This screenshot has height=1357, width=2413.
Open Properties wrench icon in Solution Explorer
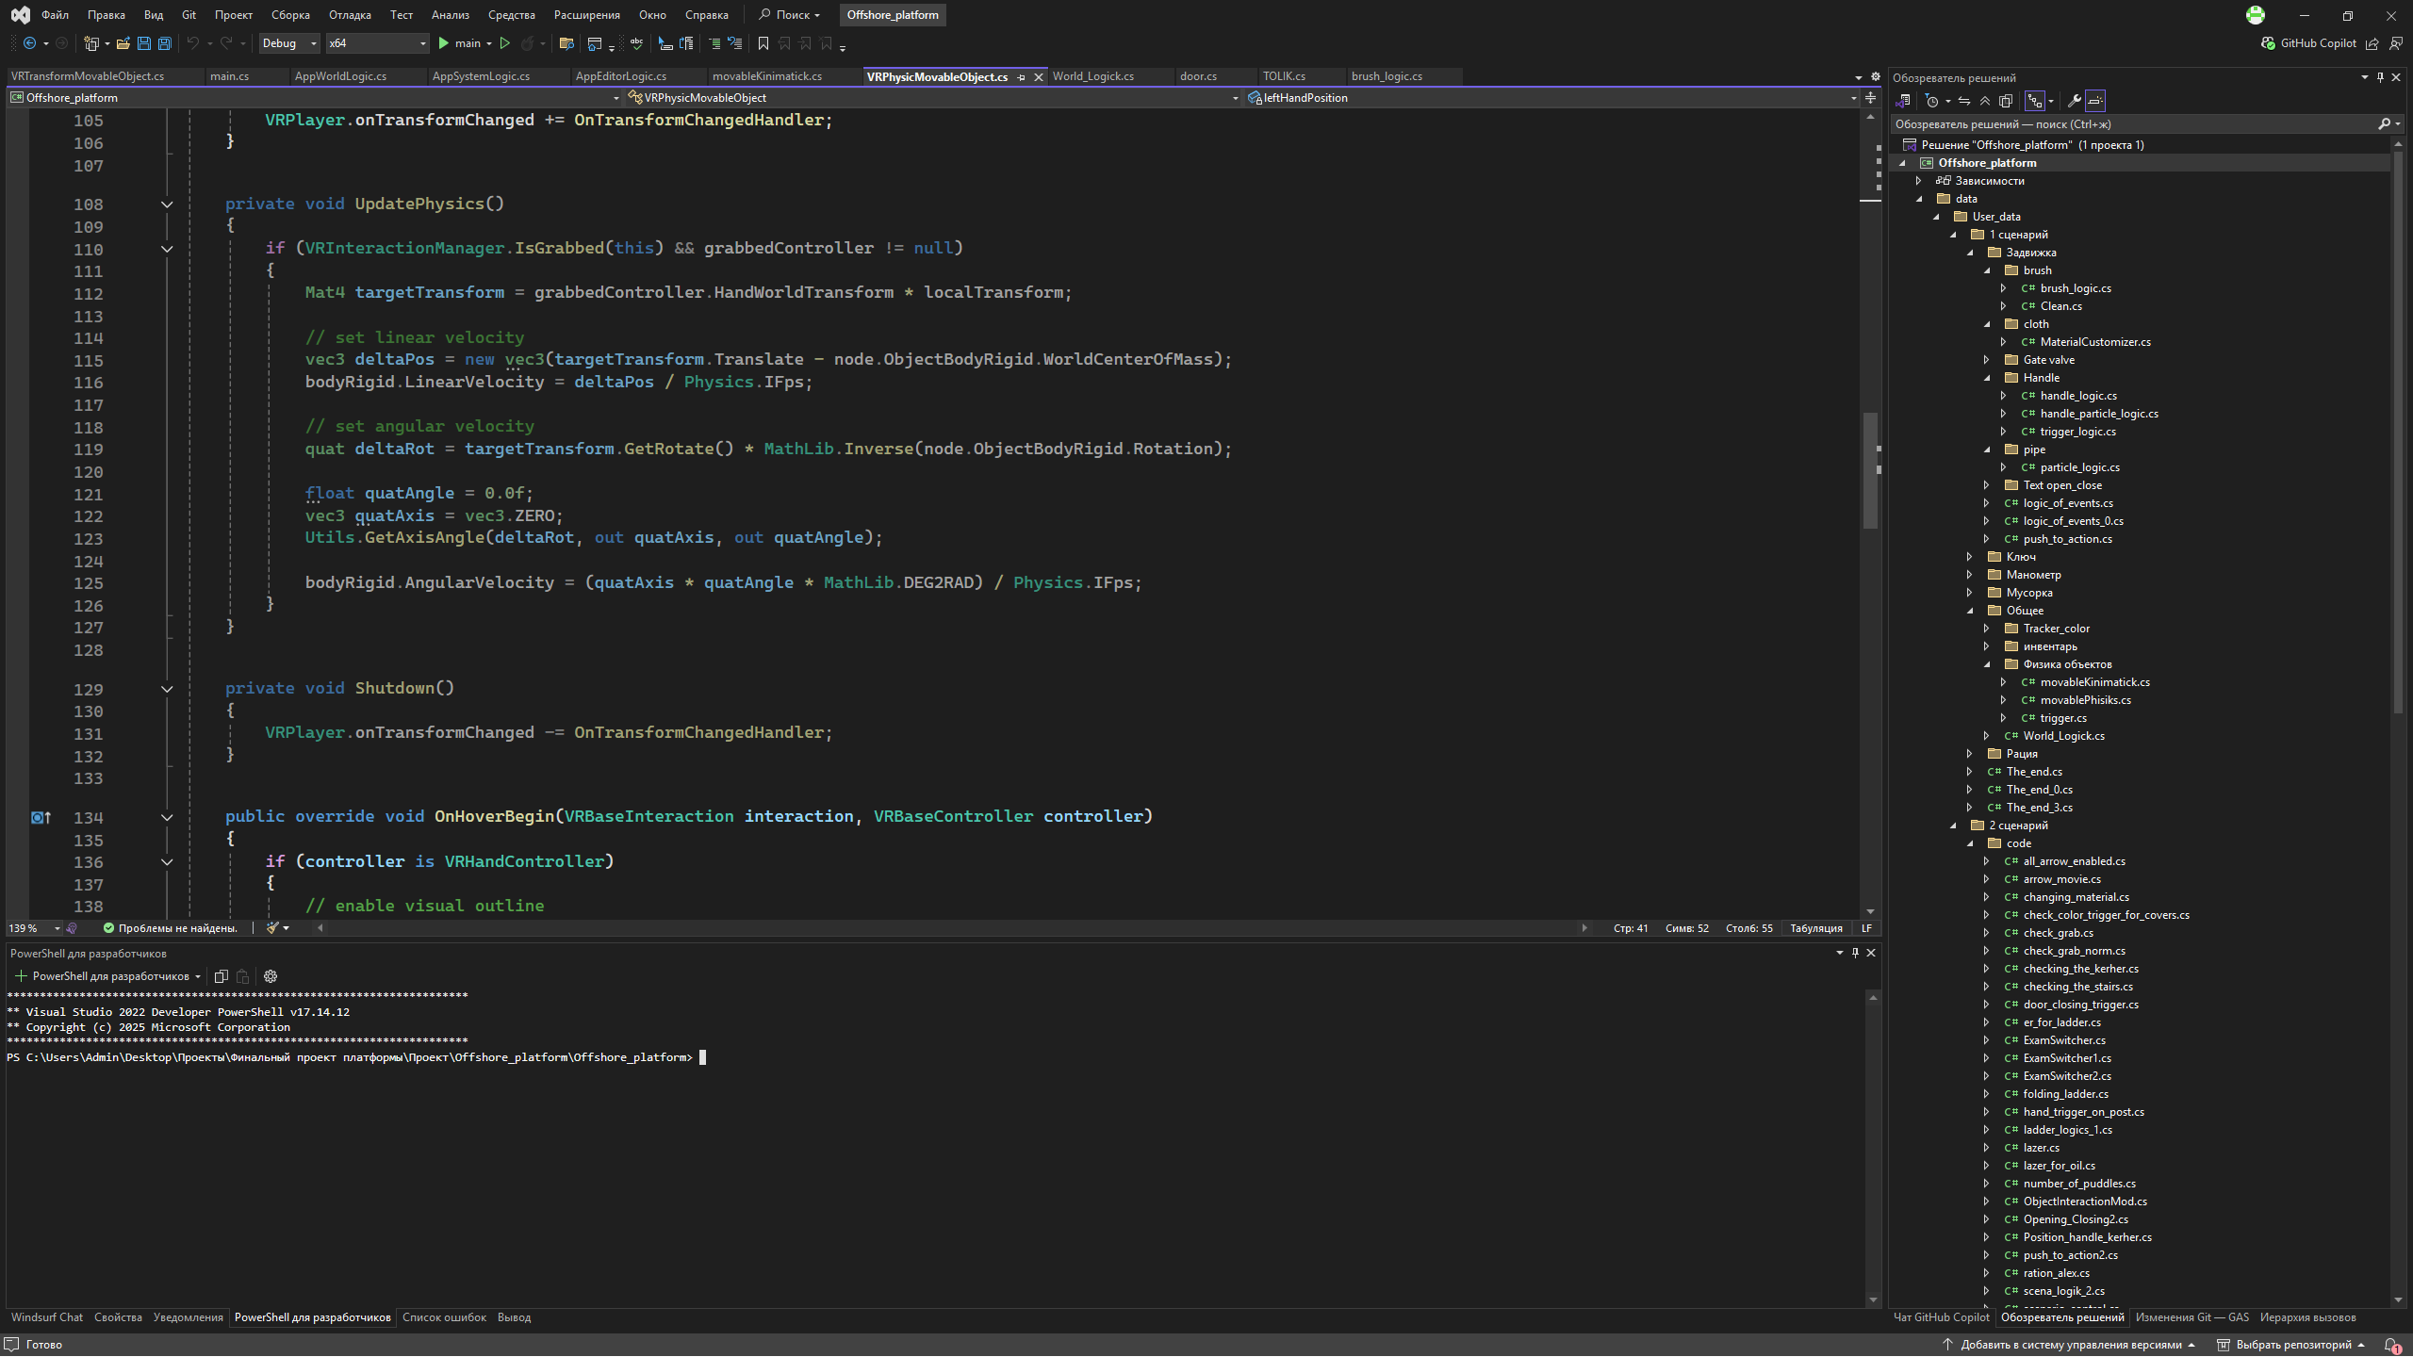(2075, 101)
